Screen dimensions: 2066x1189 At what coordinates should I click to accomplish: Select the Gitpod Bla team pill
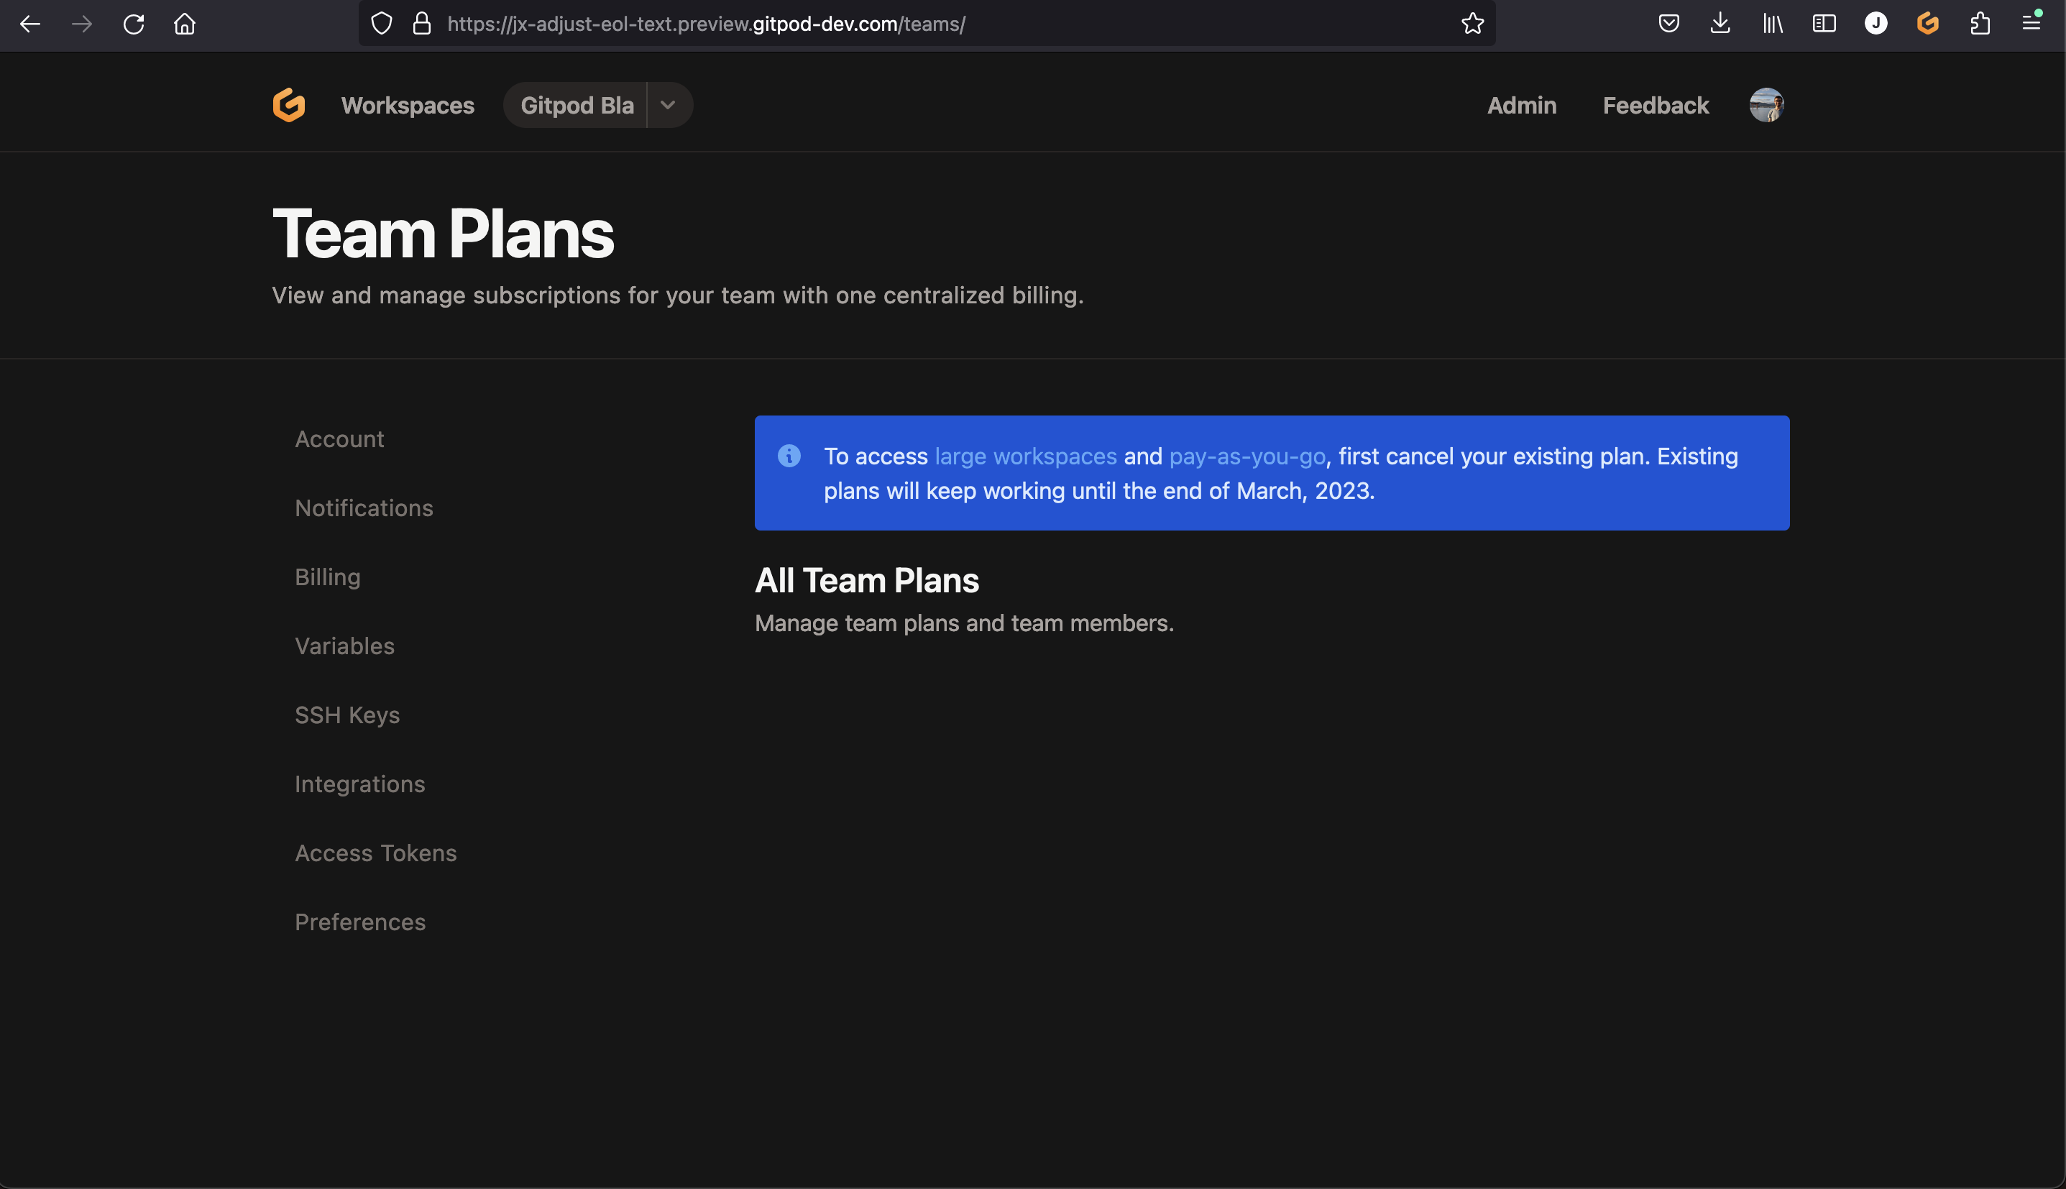[577, 106]
